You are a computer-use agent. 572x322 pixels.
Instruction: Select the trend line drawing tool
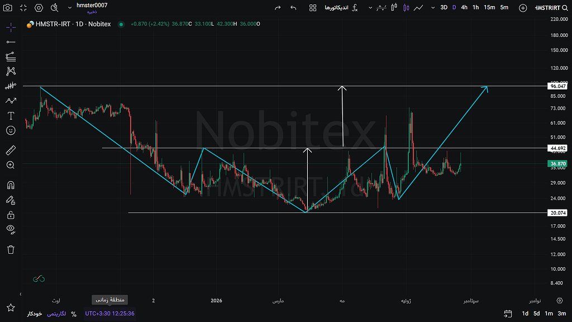point(11,42)
